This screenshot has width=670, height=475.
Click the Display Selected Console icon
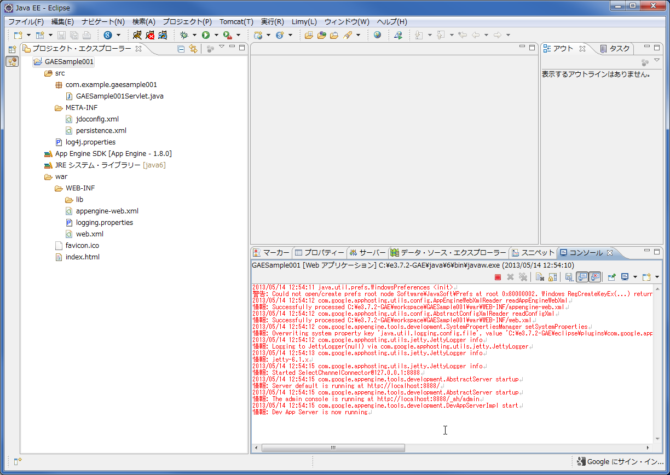click(x=625, y=277)
